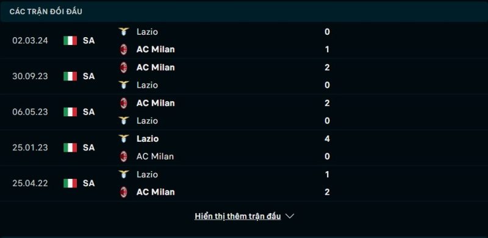
Task: Click the score 4 for Lazio
Action: point(327,139)
